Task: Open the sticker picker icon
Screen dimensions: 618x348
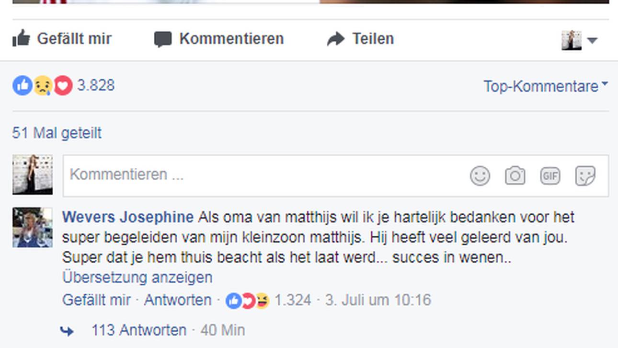Action: pos(585,176)
